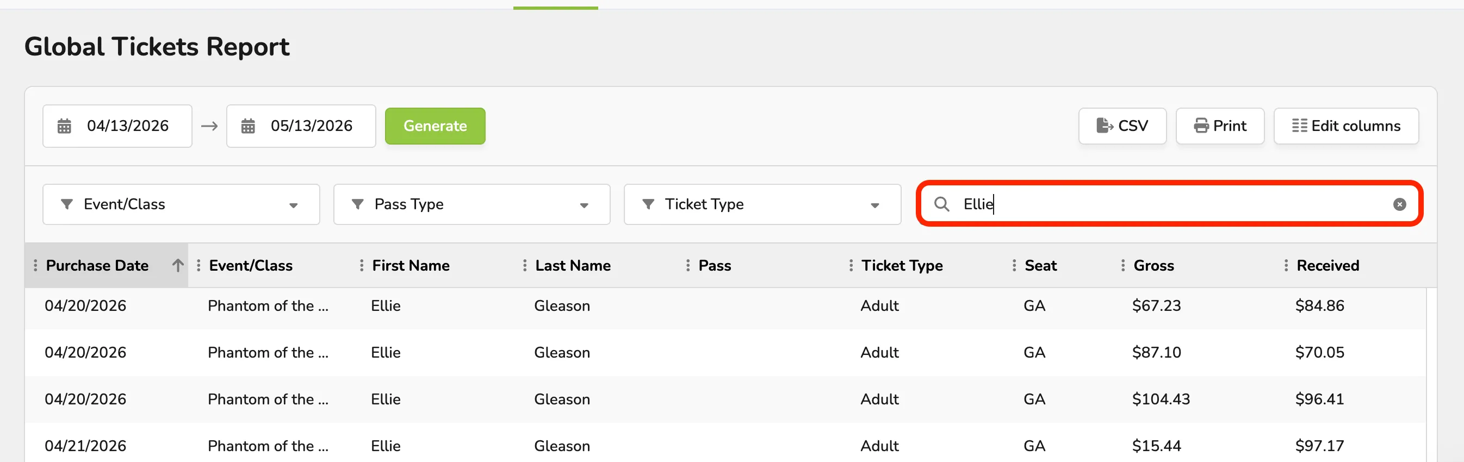The width and height of the screenshot is (1464, 462).
Task: Click Ticket Type column handle dots
Action: pyautogui.click(x=851, y=265)
